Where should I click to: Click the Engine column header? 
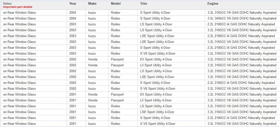click(x=213, y=4)
